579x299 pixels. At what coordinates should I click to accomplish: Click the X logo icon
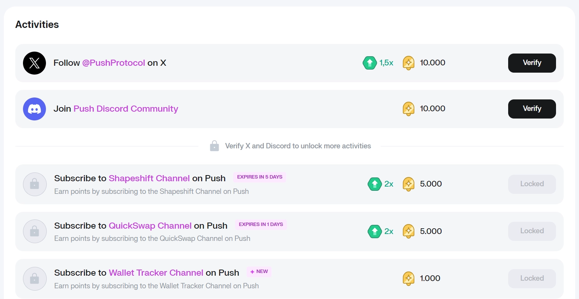34,63
